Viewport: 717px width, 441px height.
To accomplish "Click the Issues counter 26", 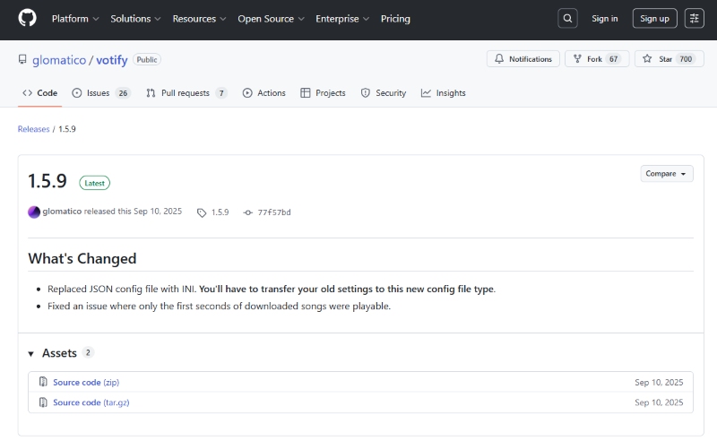I will (x=123, y=93).
